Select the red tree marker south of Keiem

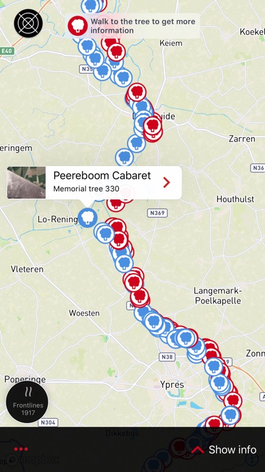tap(116, 52)
